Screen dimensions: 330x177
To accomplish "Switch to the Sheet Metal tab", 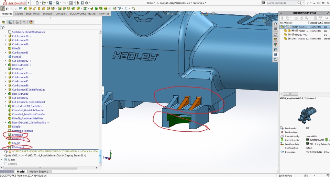I will pyautogui.click(x=33, y=14).
